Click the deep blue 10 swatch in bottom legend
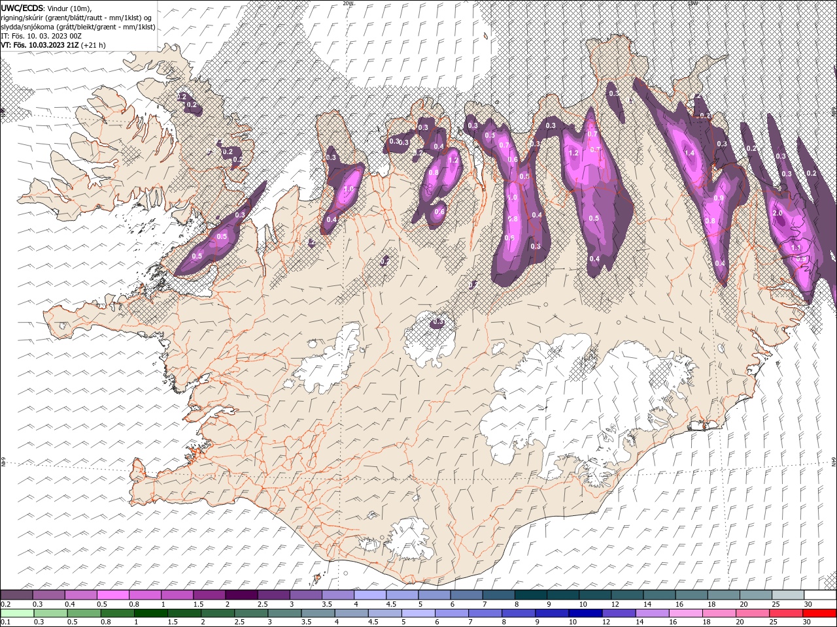The height and width of the screenshot is (627, 837). (x=585, y=613)
